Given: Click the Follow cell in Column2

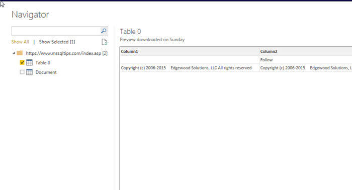Looking at the screenshot, I should click(306, 60).
